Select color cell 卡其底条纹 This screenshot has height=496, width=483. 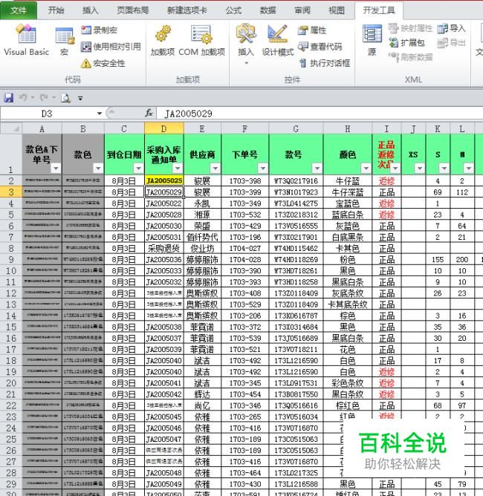[x=348, y=304]
